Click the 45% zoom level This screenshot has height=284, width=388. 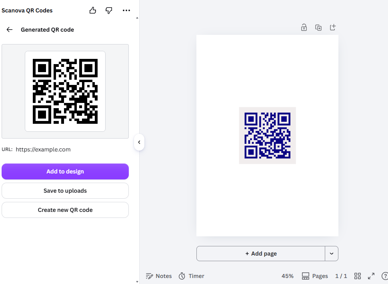click(x=287, y=276)
